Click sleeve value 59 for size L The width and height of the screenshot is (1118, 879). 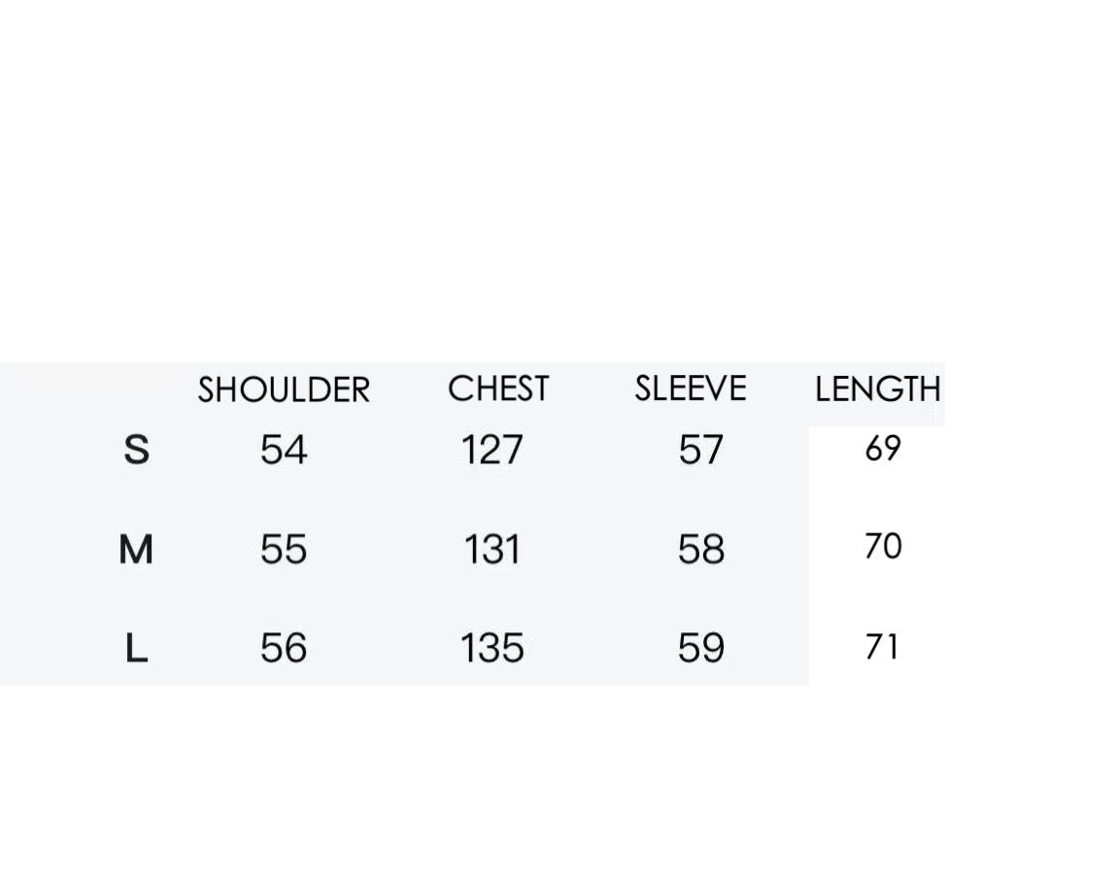click(x=700, y=648)
